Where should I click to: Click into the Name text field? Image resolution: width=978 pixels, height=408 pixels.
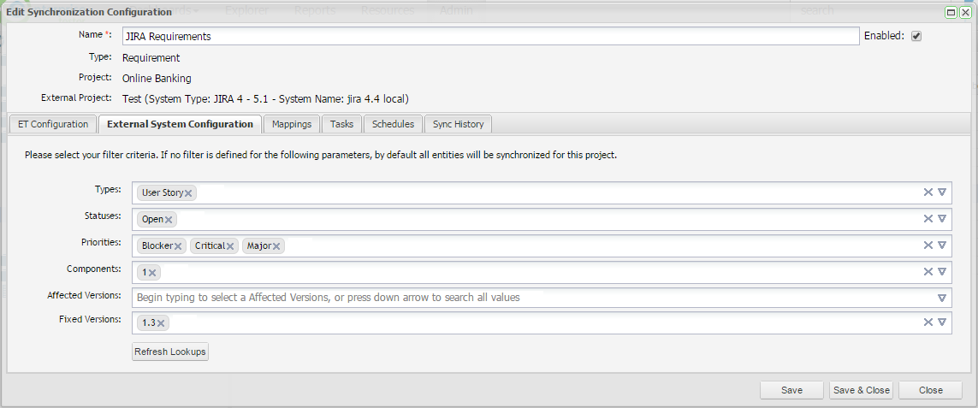pyautogui.click(x=490, y=36)
